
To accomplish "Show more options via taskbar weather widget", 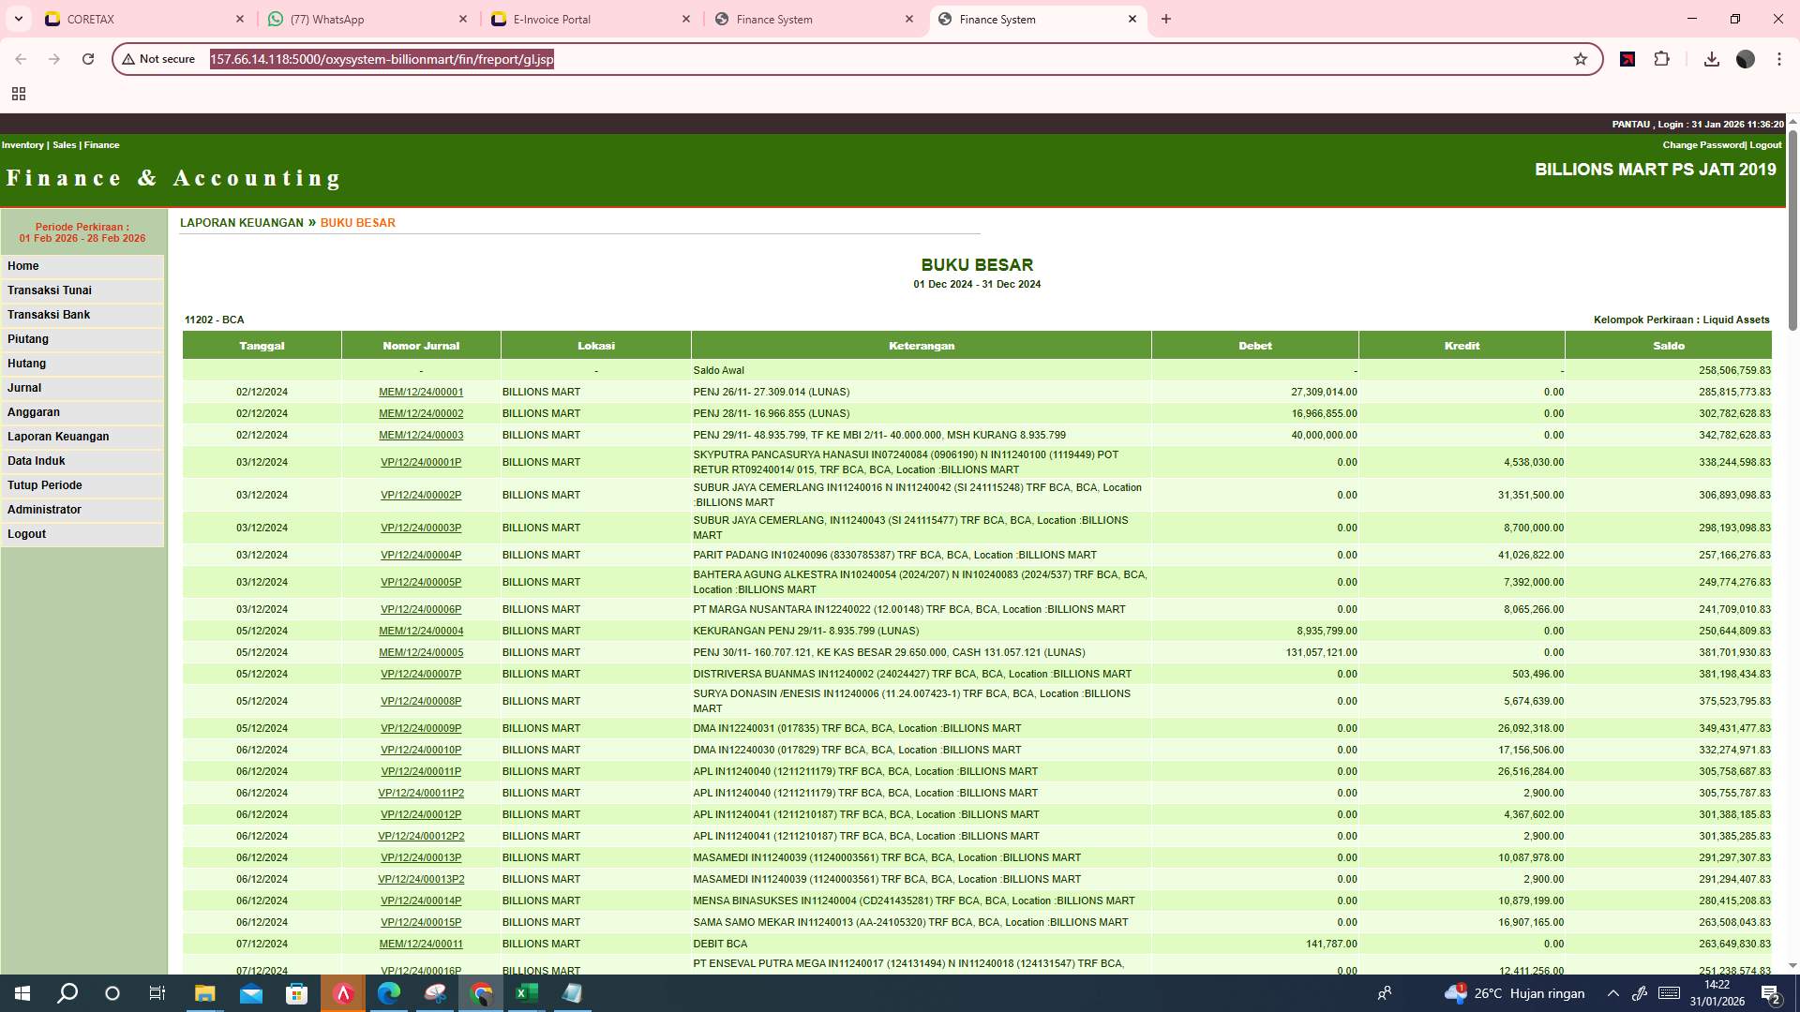I will [x=1509, y=993].
